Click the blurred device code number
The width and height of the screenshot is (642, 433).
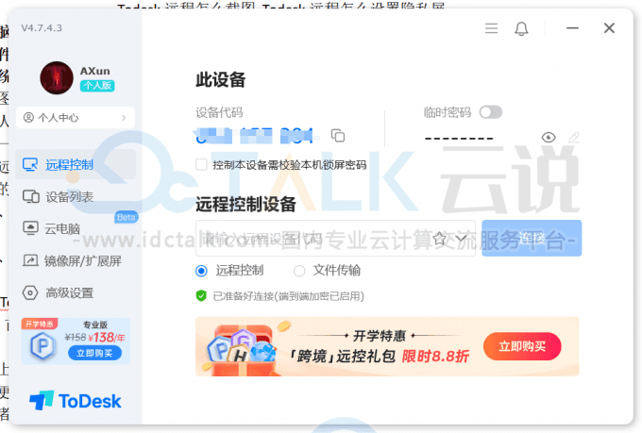[255, 136]
